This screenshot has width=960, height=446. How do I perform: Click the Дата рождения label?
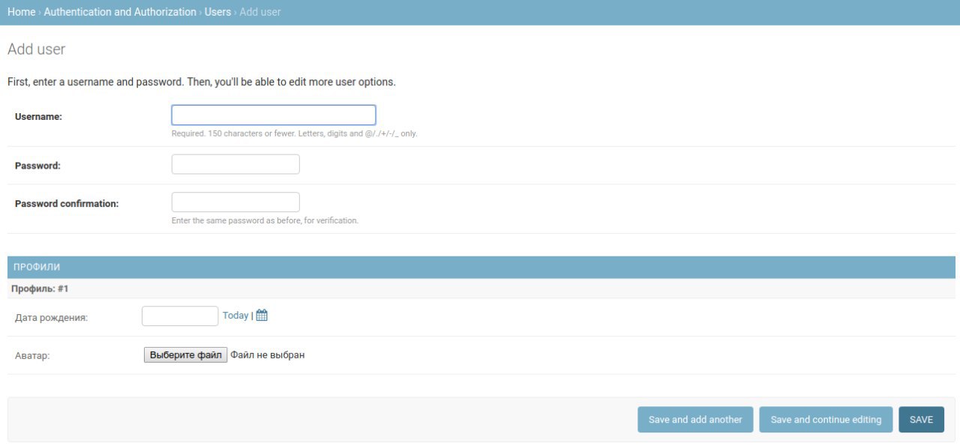(x=52, y=318)
